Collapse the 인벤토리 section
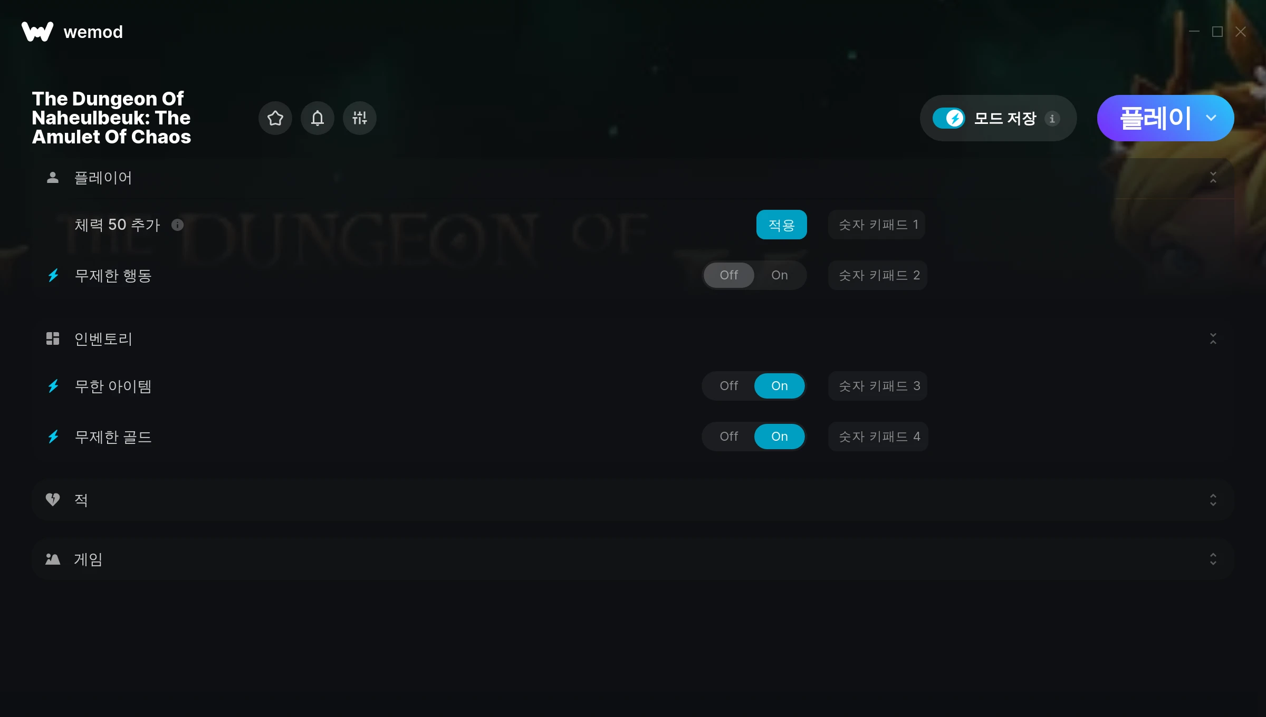The width and height of the screenshot is (1266, 717). (x=1213, y=338)
